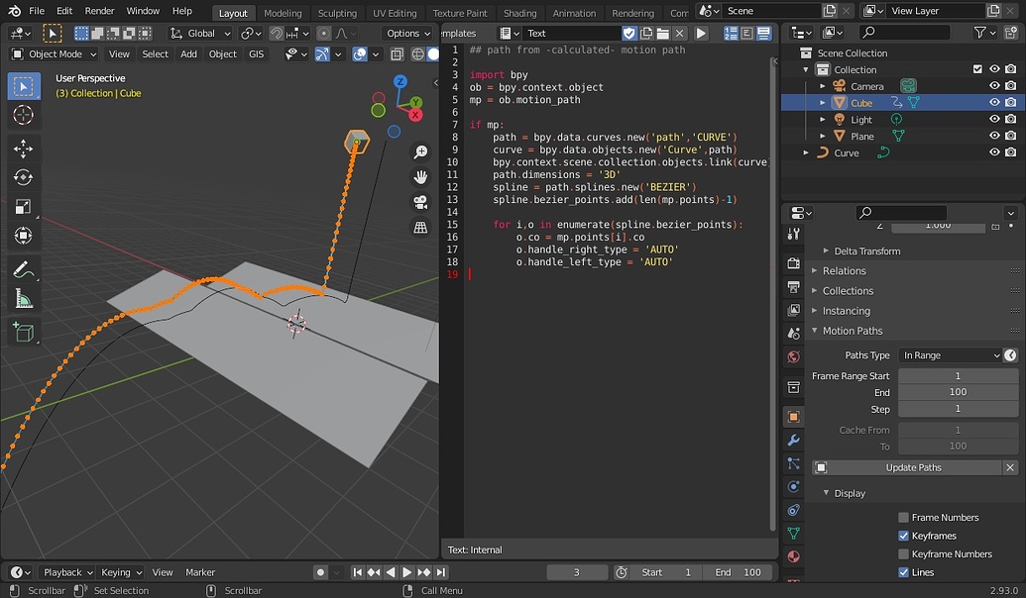Open Render properties tab icon
The width and height of the screenshot is (1026, 598).
click(794, 262)
